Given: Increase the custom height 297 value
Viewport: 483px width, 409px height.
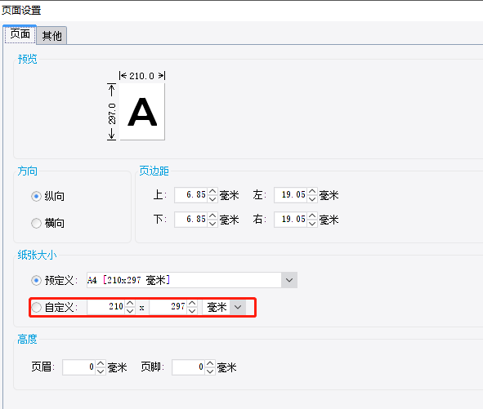Looking at the screenshot, I should click(x=192, y=304).
